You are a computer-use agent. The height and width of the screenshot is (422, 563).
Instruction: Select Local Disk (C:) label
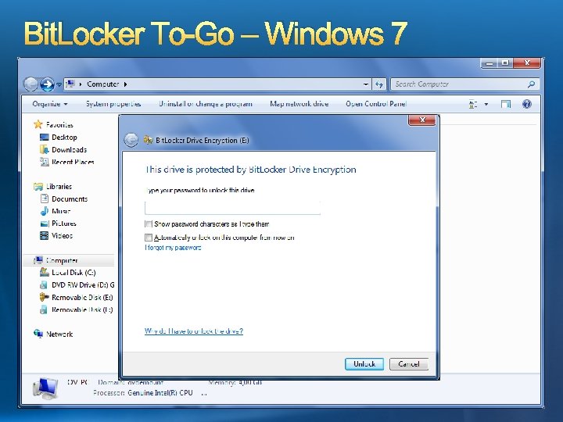click(74, 273)
